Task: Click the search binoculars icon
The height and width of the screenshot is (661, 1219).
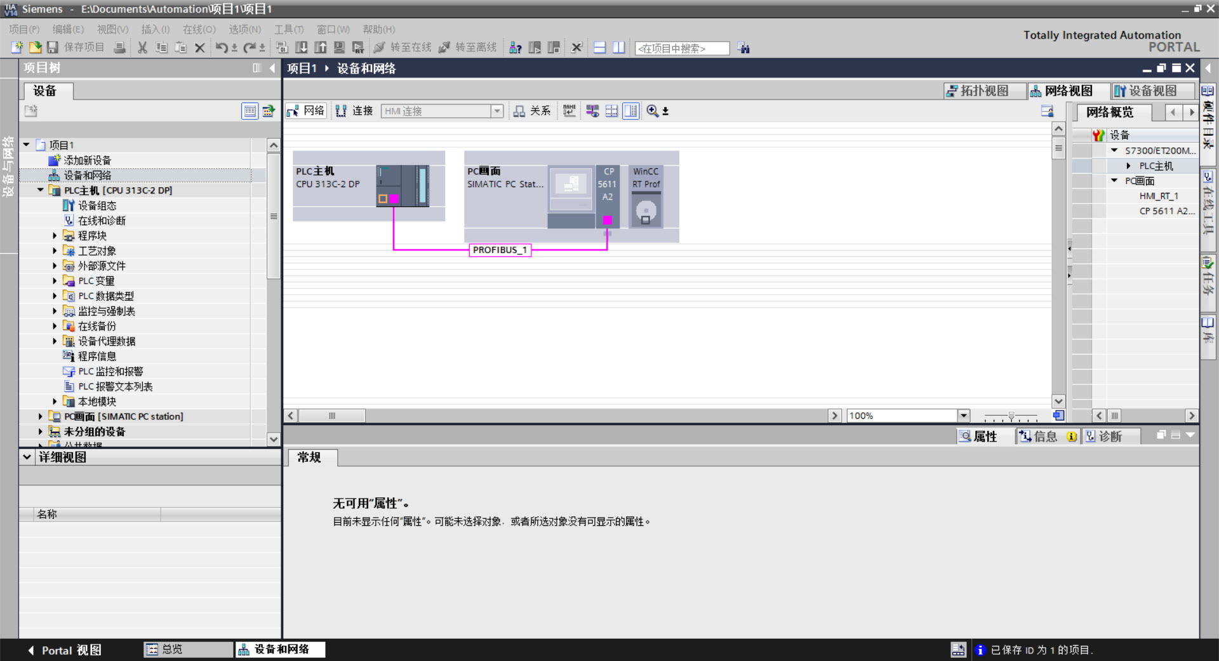Action: pos(743,48)
